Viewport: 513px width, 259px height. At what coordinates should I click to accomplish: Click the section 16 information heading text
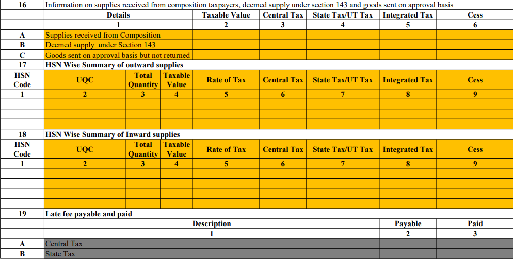[x=249, y=5]
